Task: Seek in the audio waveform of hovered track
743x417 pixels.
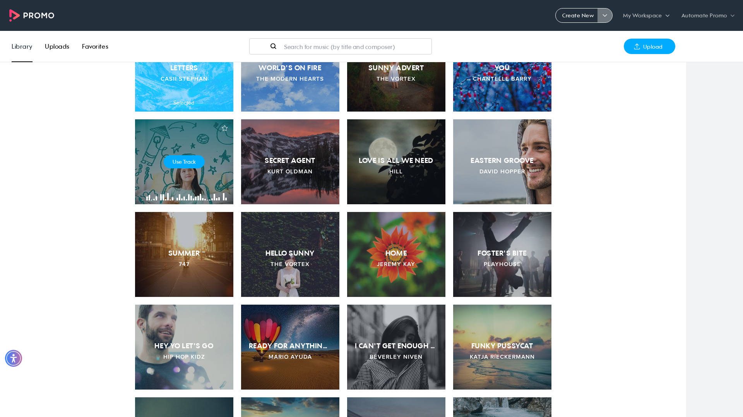Action: pyautogui.click(x=184, y=197)
